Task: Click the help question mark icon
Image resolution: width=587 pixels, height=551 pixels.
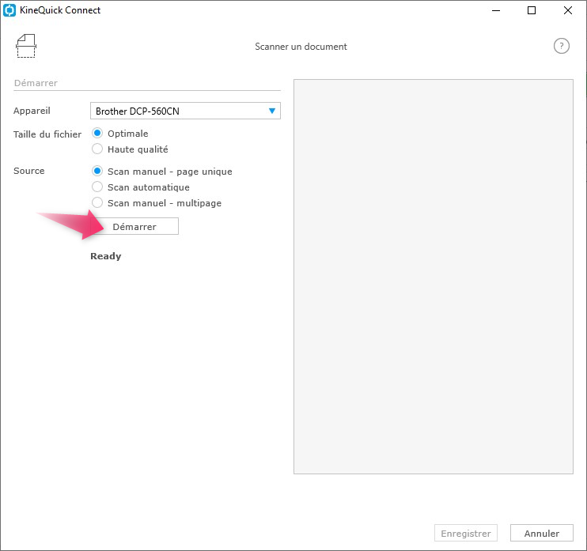Action: 561,46
